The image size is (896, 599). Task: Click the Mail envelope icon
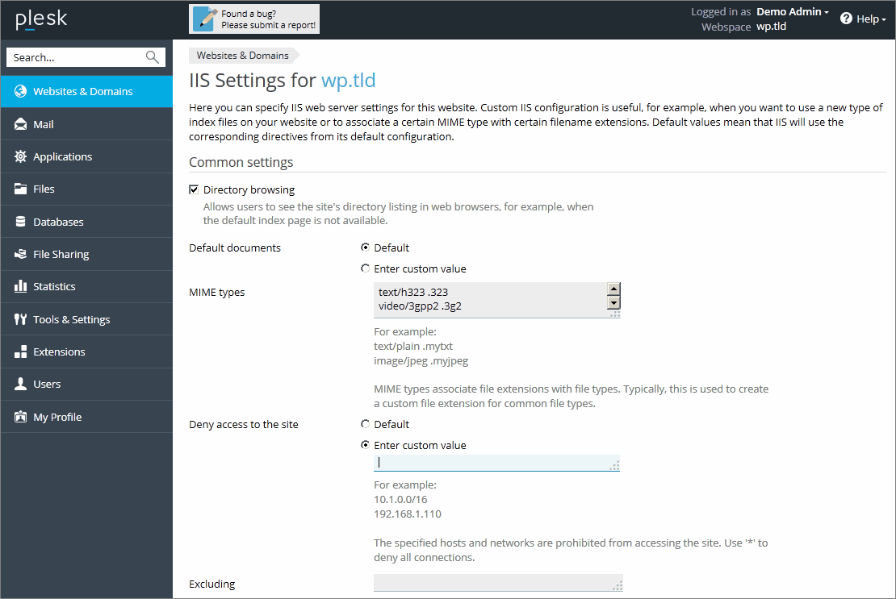[21, 124]
